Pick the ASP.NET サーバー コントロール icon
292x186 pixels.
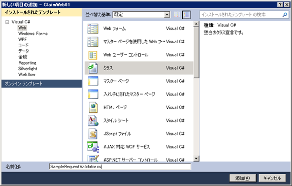click(93, 159)
